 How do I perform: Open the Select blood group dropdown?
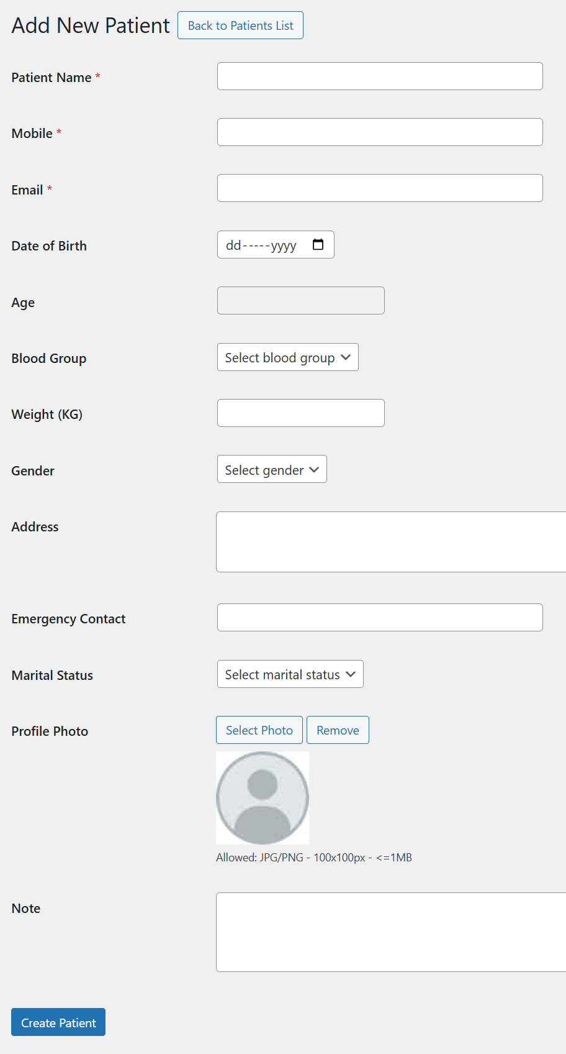[287, 357]
